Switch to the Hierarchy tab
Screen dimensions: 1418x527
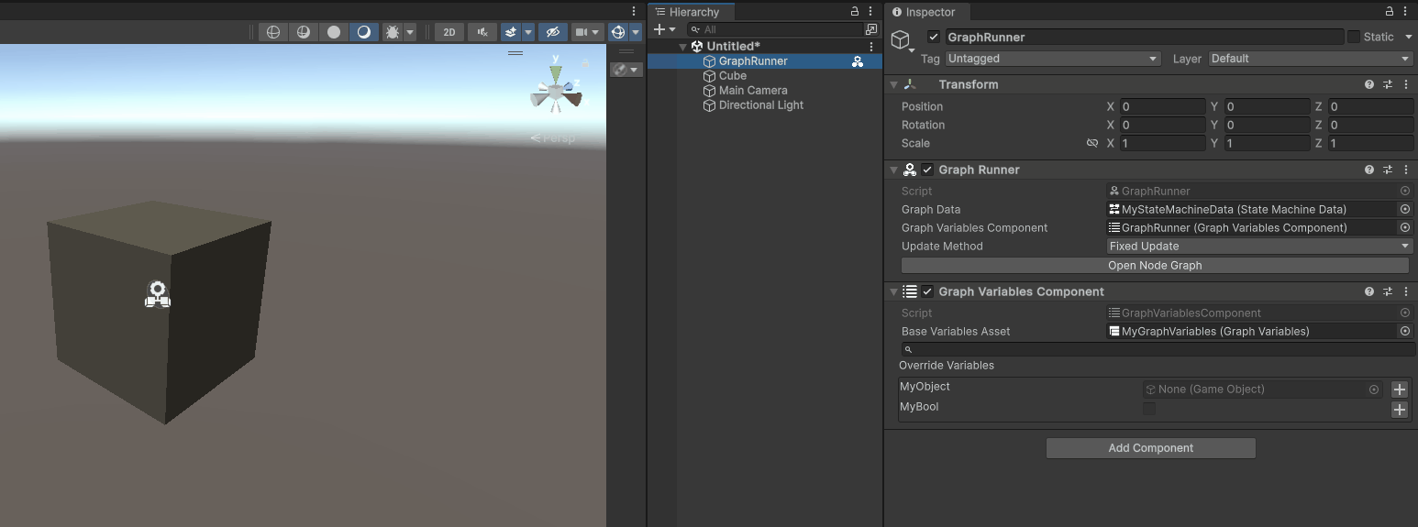[693, 12]
